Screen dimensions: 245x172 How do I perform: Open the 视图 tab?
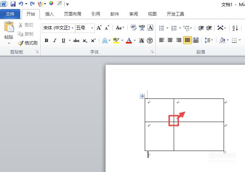click(152, 14)
